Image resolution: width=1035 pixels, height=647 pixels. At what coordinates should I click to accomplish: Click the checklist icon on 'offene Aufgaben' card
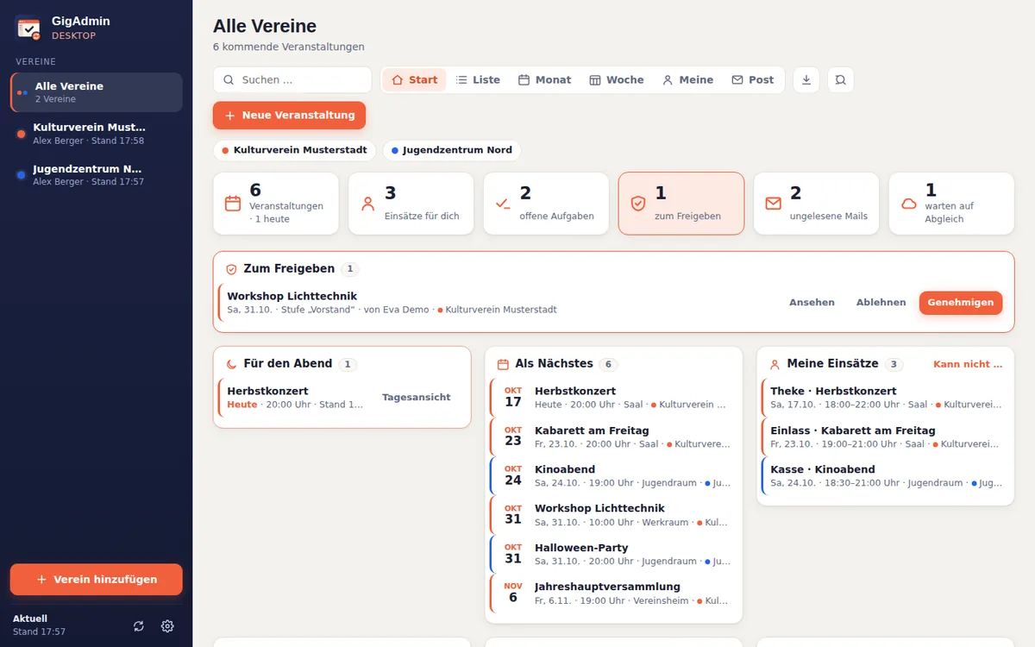tap(503, 204)
